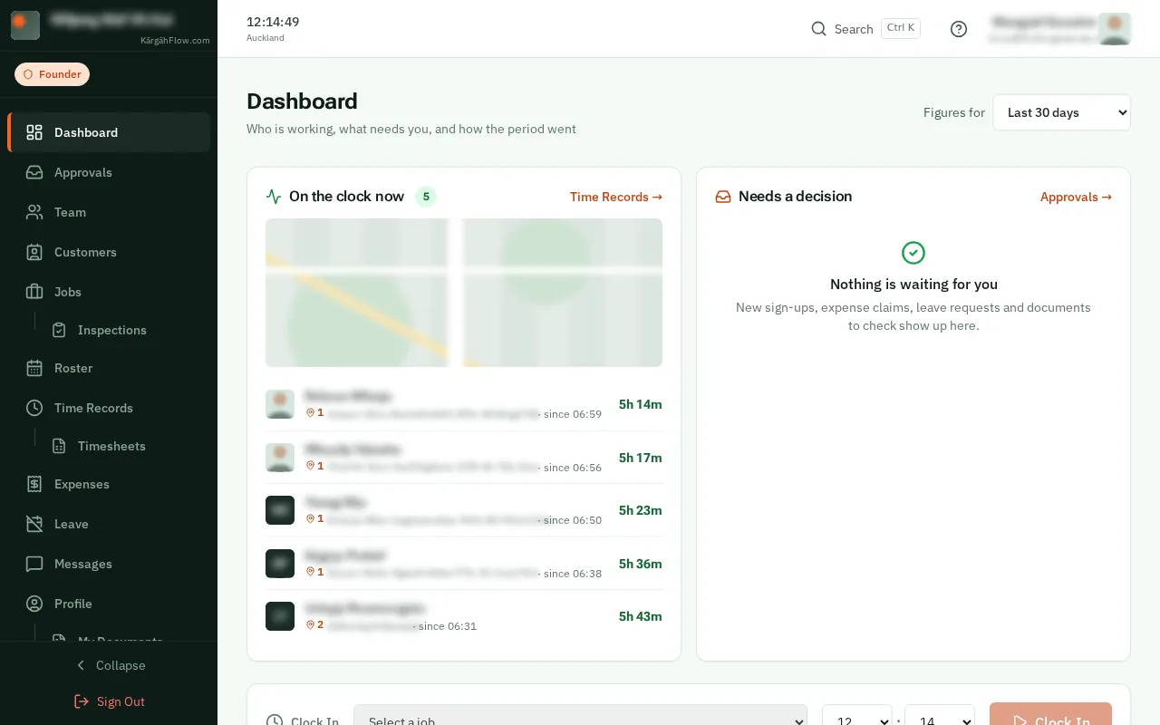The height and width of the screenshot is (725, 1160).
Task: Open the Expenses menu item label
Action: [82, 484]
